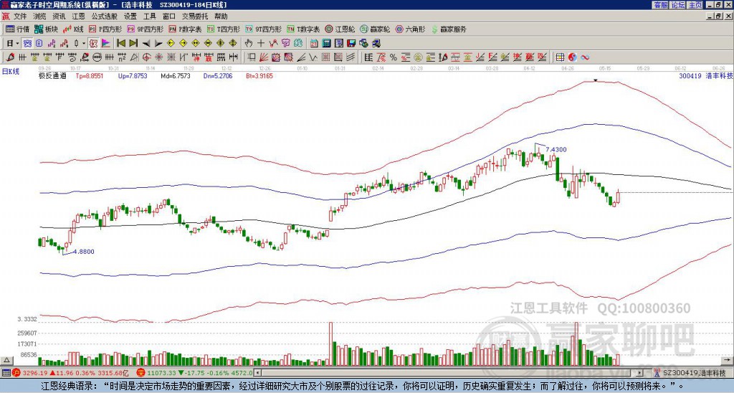Image resolution: width=734 pixels, height=393 pixels.
Task: Open T数字表 time table
Action: click(303, 29)
